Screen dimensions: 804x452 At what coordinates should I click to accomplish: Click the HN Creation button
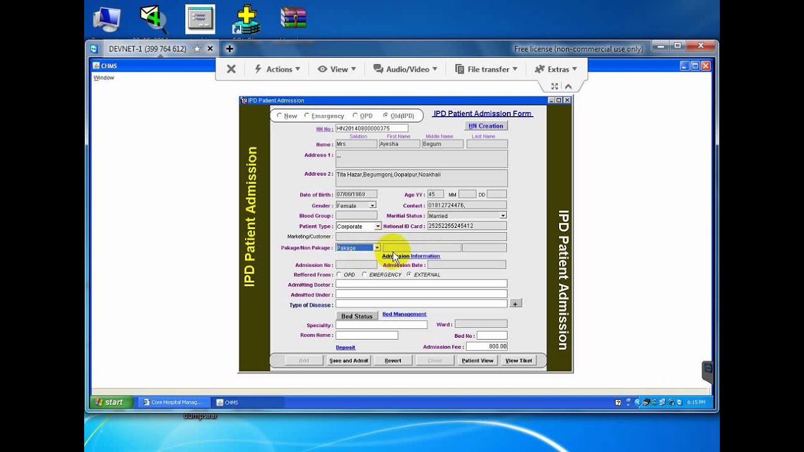coord(486,126)
